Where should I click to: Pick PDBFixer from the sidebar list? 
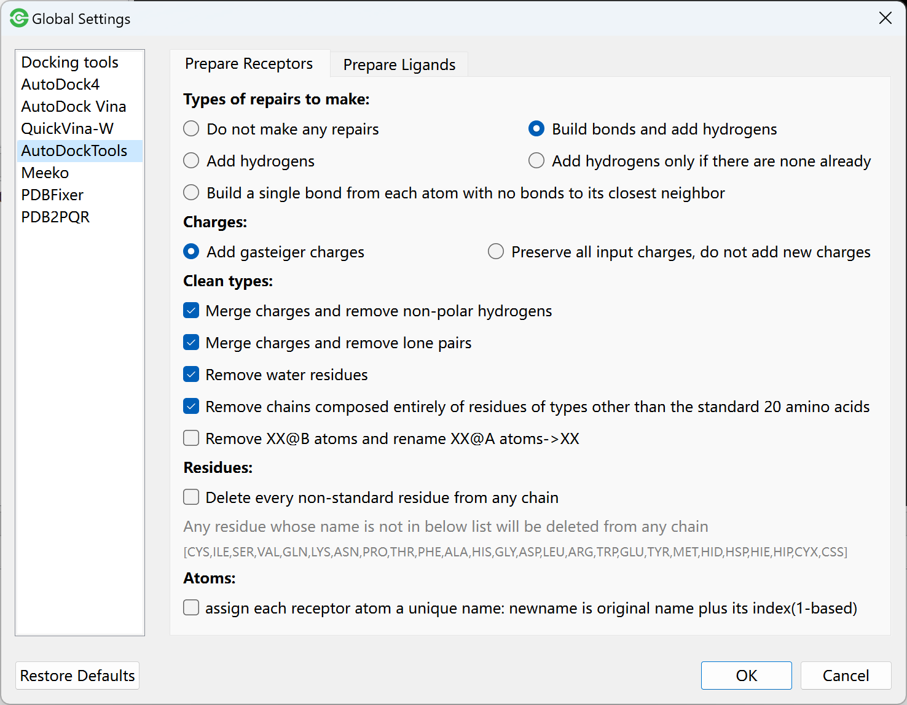tap(80, 195)
